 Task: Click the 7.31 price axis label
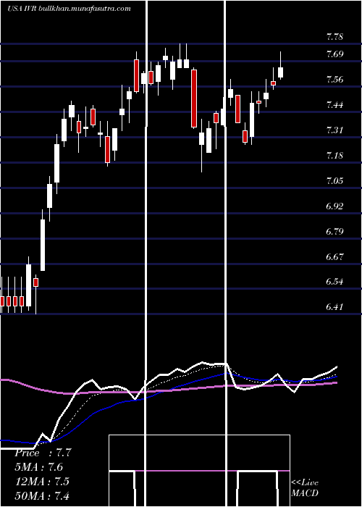click(x=334, y=130)
